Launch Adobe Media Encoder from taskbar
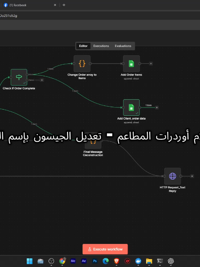The width and height of the screenshot is (200, 267). tap(73, 261)
